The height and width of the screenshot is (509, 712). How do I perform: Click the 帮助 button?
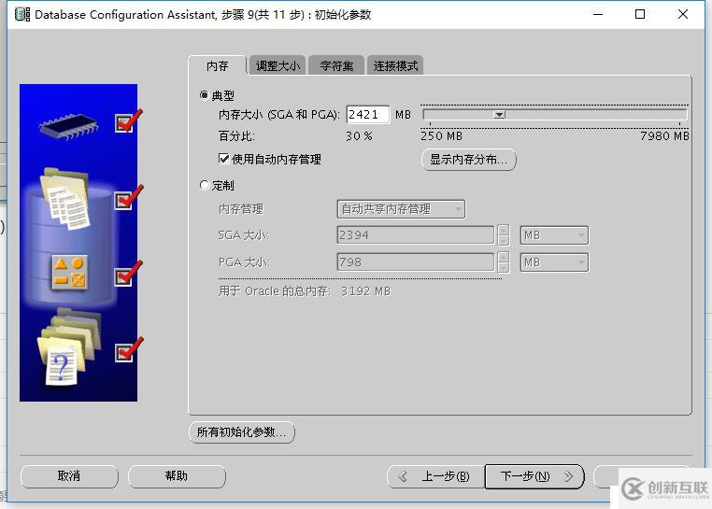(177, 476)
